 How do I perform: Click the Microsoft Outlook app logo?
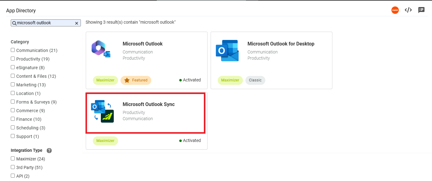[x=101, y=49]
